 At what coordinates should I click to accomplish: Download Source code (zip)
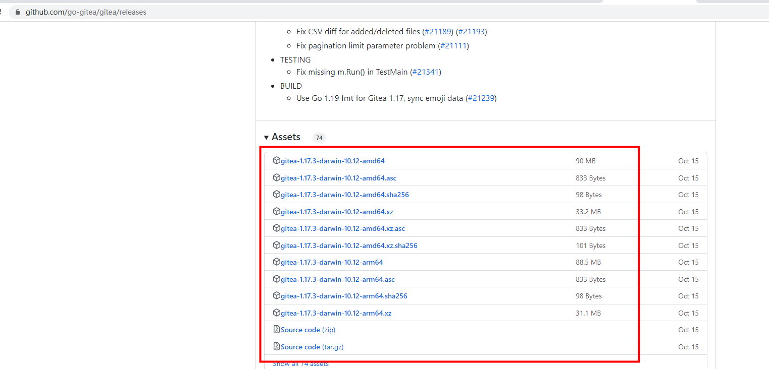click(308, 330)
